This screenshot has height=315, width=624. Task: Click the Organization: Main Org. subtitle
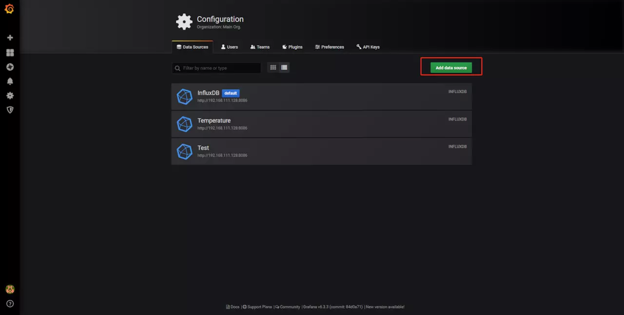coord(219,27)
